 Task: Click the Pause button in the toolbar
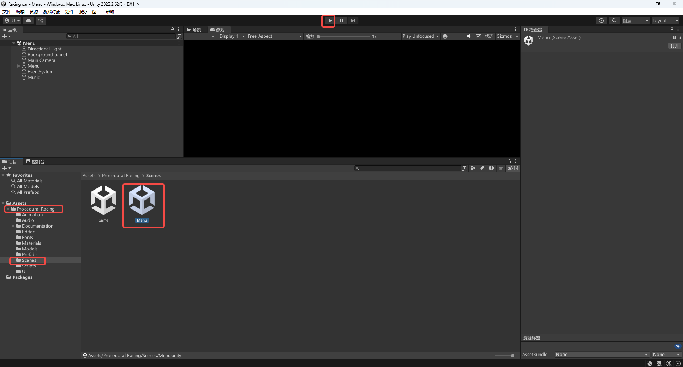point(341,21)
